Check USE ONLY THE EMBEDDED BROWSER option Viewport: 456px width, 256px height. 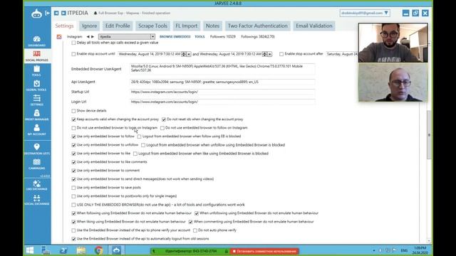73,205
